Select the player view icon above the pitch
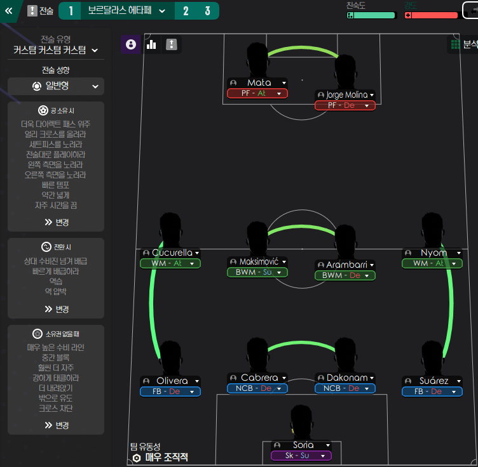This screenshot has width=478, height=467. point(131,44)
